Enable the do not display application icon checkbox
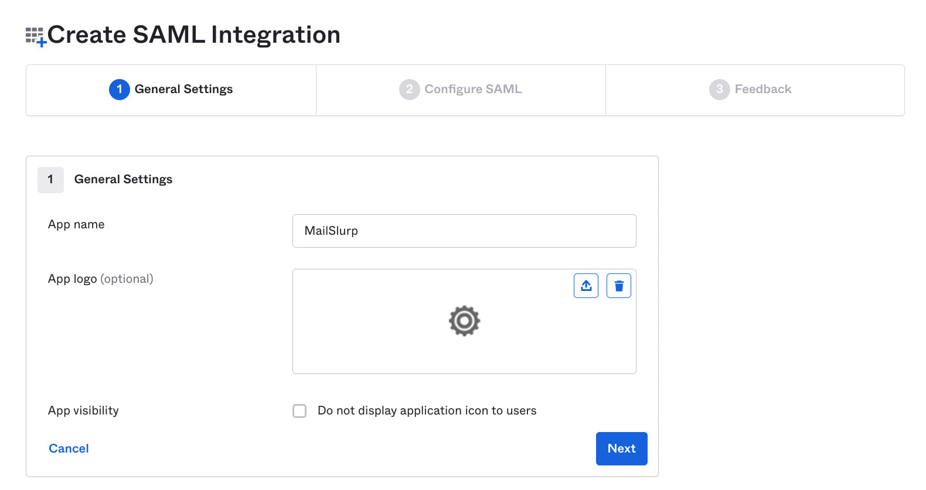 point(299,411)
